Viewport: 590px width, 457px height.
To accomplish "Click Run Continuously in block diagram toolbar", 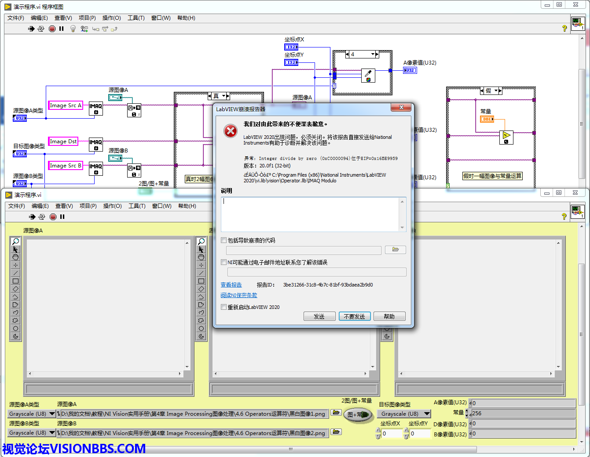I will click(41, 29).
